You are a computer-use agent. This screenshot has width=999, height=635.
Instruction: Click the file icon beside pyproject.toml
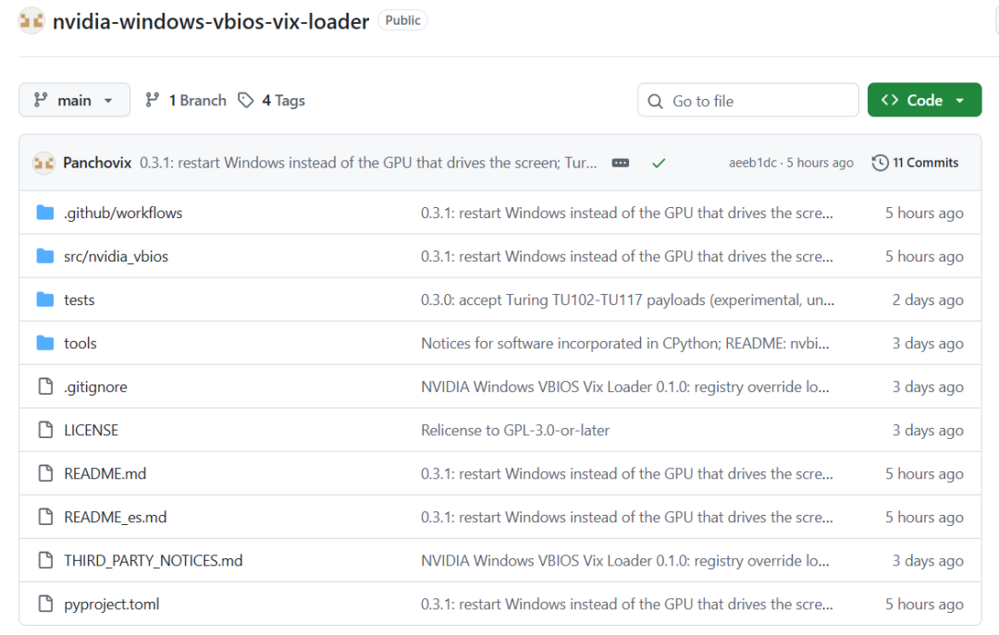45,604
